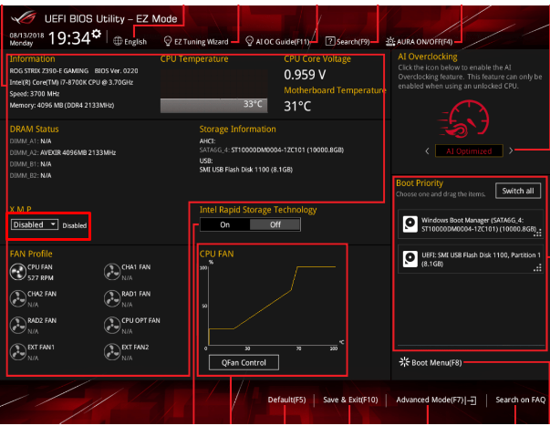Click the CPU FAN curve graph
Screen dimensions: 550x426
pos(272,306)
